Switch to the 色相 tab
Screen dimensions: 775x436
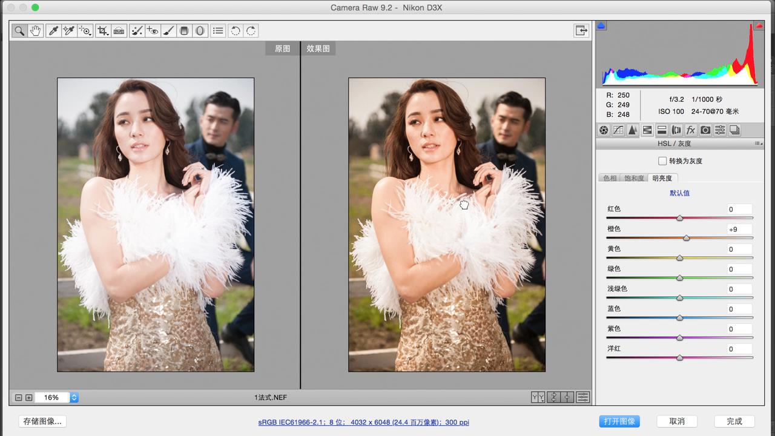[x=609, y=178]
